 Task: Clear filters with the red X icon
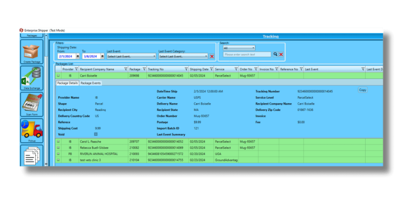(x=212, y=57)
